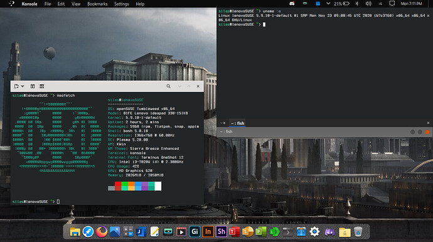Open the View menu
This screenshot has width=433, height=242.
[76, 4]
